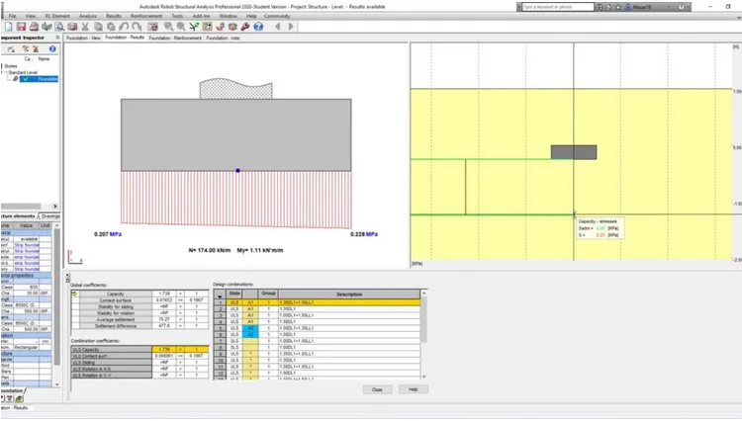Viewport: 742px width, 421px height.
Task: Click the second zoom magnifier icon
Action: (181, 27)
